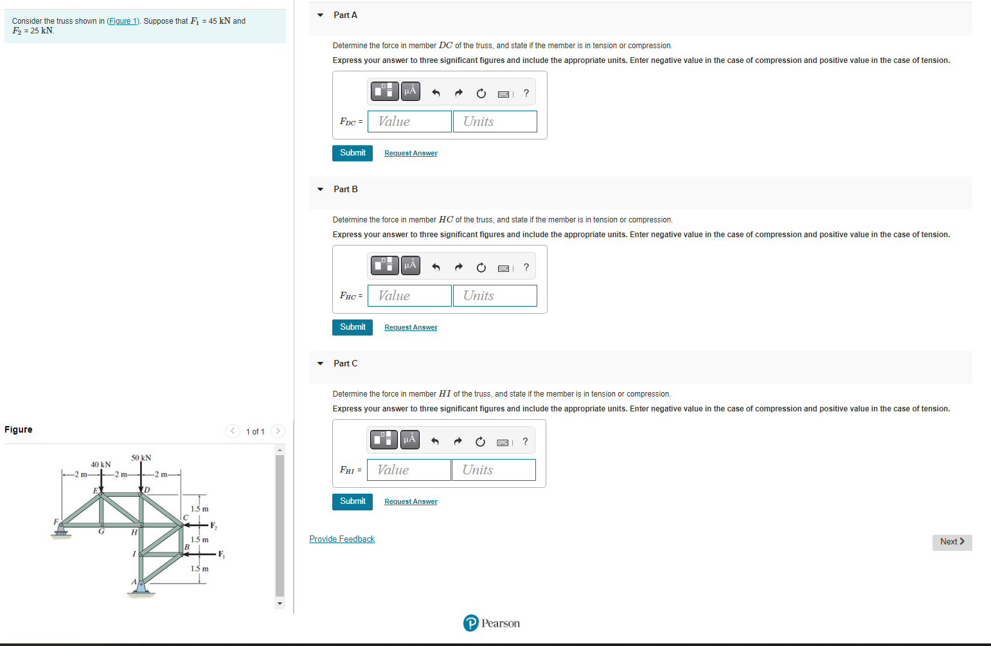Click the Part B heading text
The image size is (991, 646).
click(x=346, y=190)
